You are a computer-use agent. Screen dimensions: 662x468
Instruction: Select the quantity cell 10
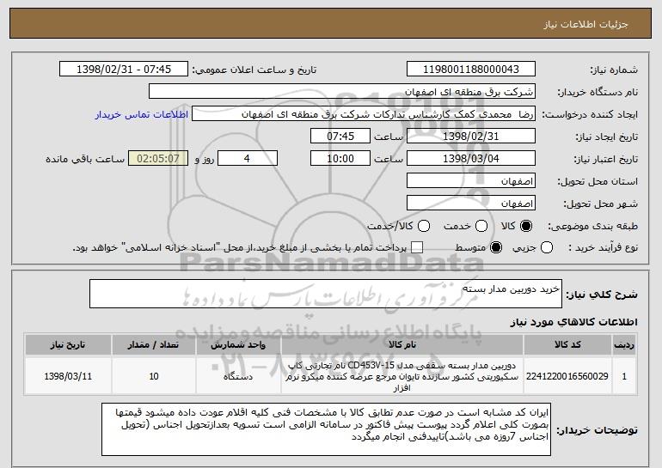pos(154,376)
